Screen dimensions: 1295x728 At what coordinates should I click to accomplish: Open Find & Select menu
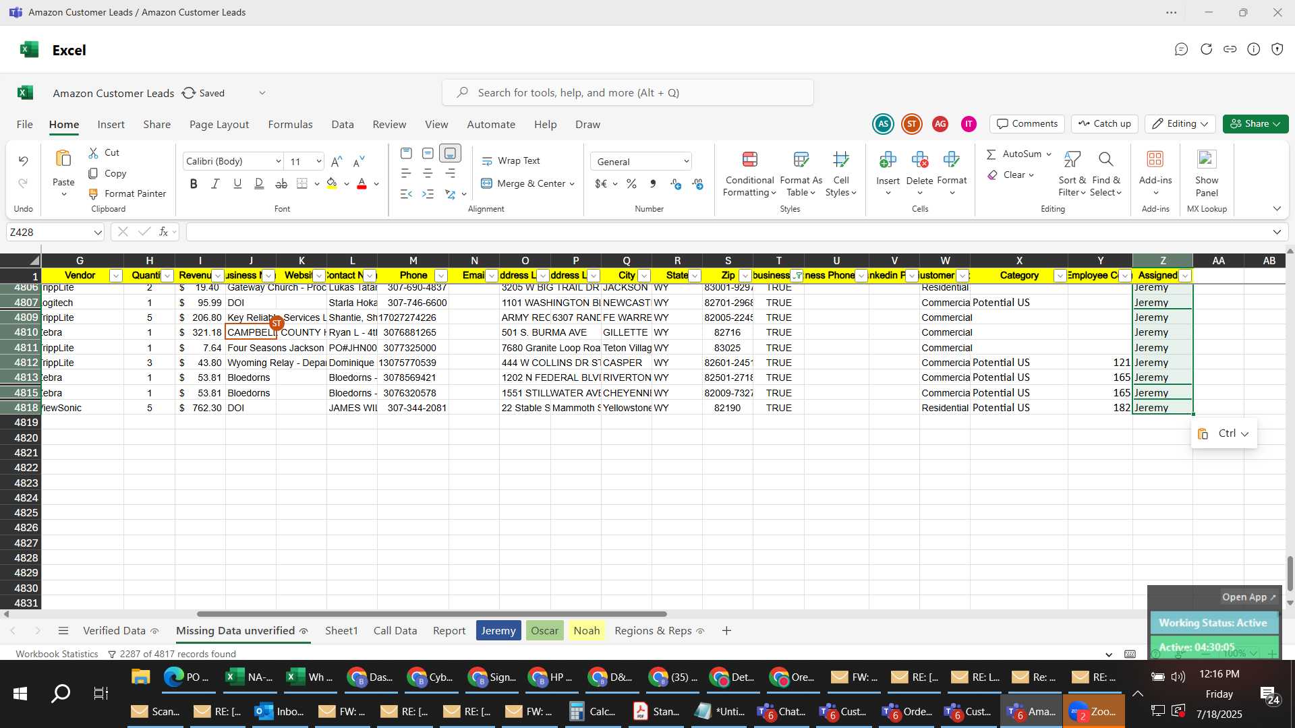(x=1105, y=174)
